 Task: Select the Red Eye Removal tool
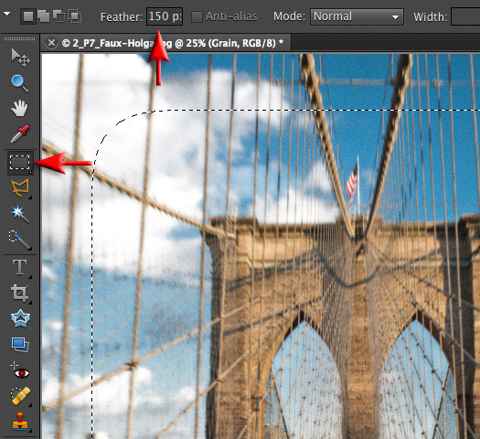tap(20, 370)
